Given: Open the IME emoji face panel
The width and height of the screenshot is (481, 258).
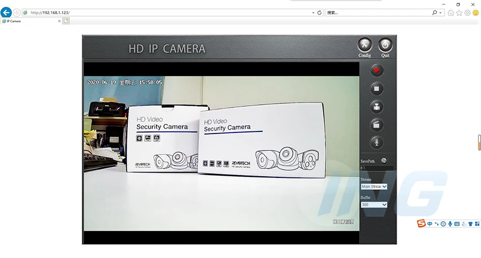Looking at the screenshot, I should (x=443, y=224).
